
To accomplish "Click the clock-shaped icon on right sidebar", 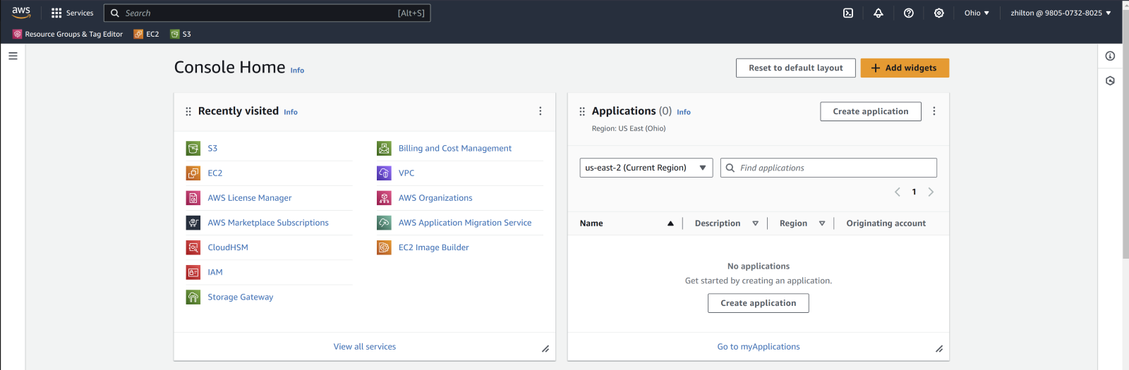I will click(1110, 81).
